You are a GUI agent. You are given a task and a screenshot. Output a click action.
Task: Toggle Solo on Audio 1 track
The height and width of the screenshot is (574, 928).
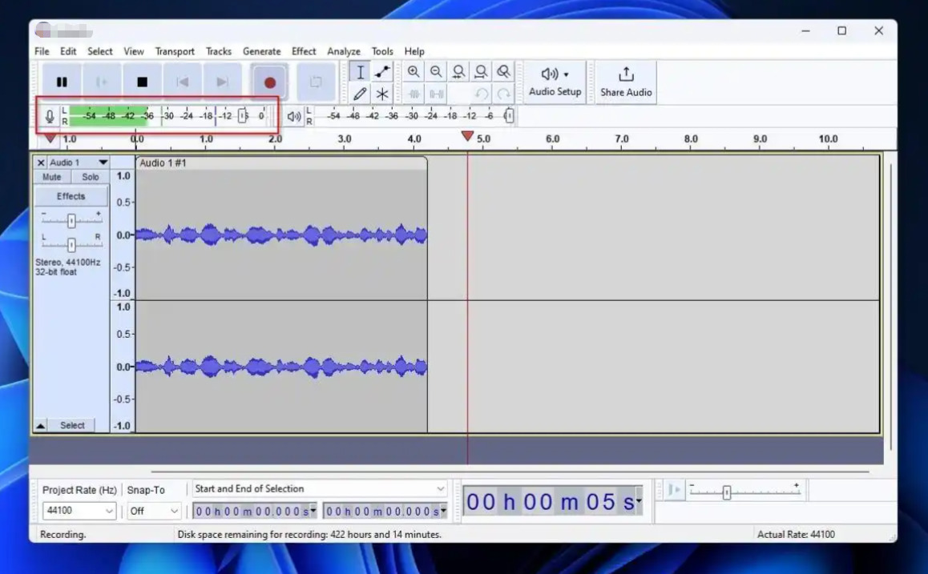90,177
